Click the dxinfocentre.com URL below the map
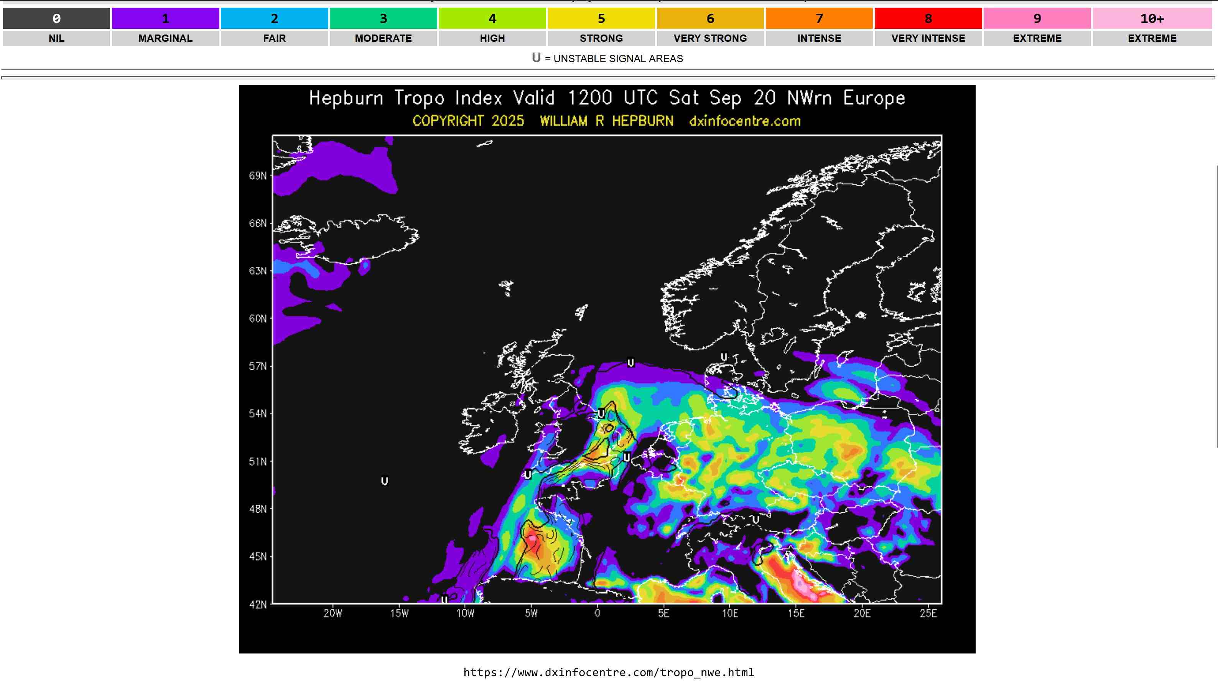Screen dimensions: 1218x688 point(609,672)
